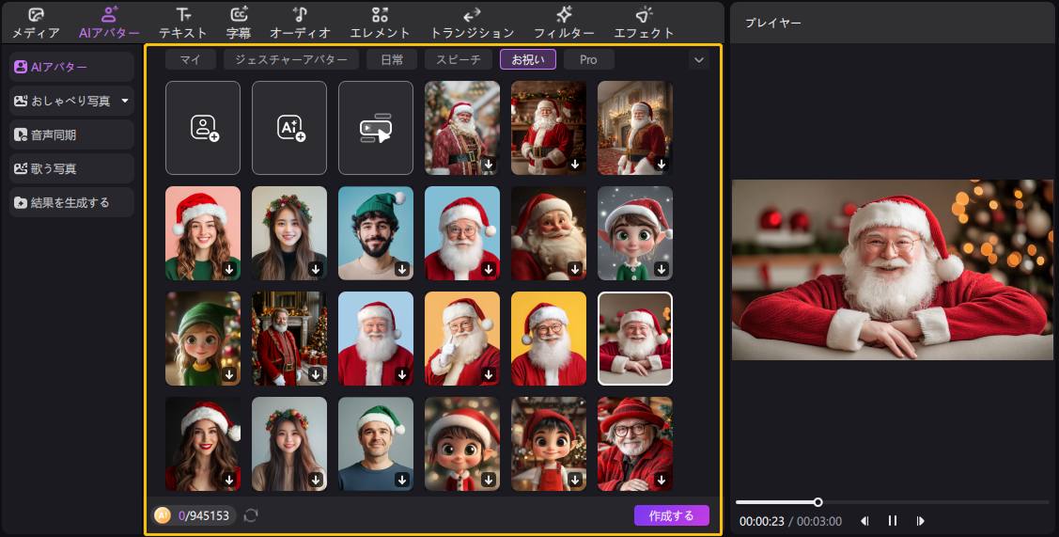Screen dimensions: 1059x537
Task: Click the refresh credits icon
Action: (x=251, y=515)
